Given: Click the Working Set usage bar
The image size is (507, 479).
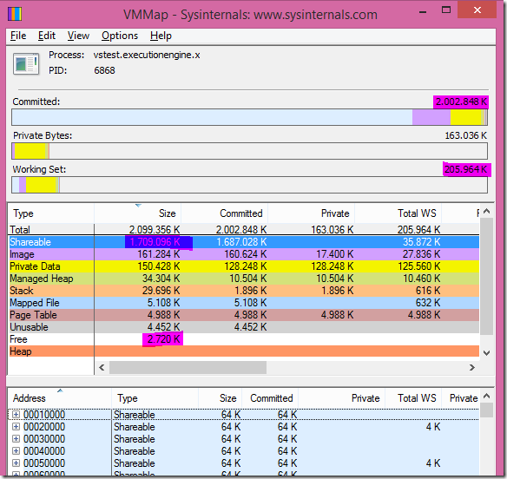Looking at the screenshot, I should click(250, 185).
